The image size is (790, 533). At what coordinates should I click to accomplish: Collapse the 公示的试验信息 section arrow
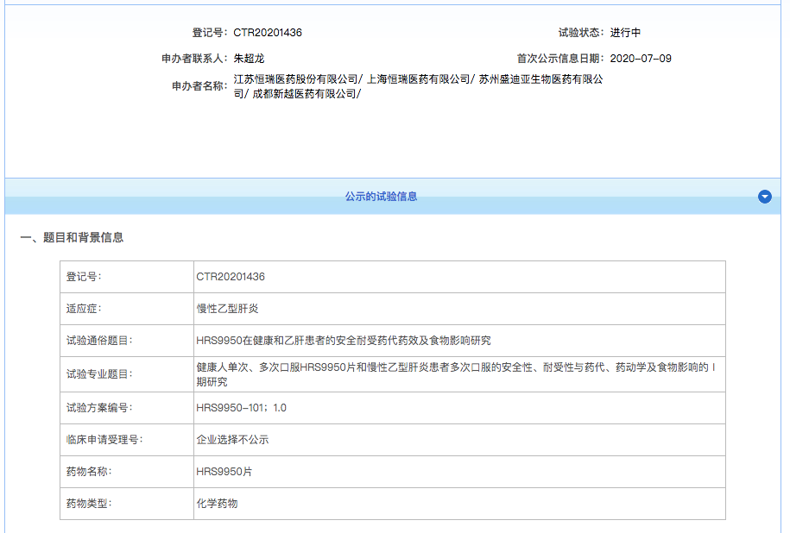(x=764, y=197)
